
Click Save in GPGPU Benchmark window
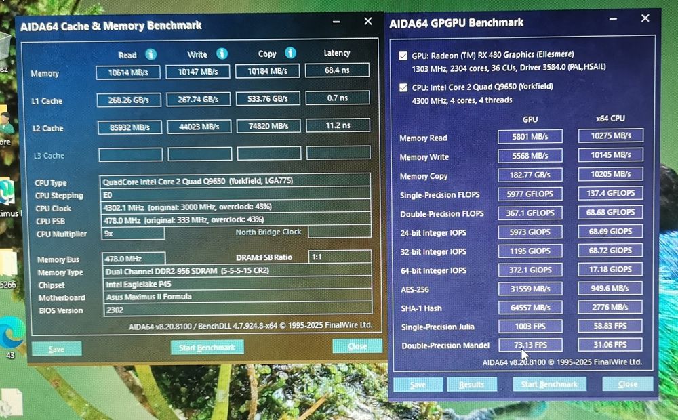(x=418, y=385)
